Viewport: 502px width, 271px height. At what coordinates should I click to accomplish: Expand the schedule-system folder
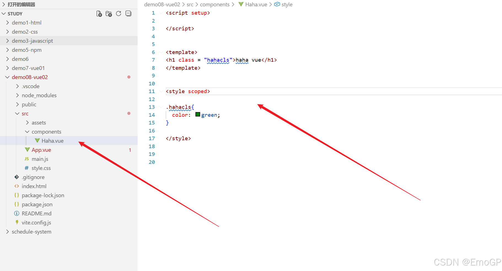click(x=7, y=232)
